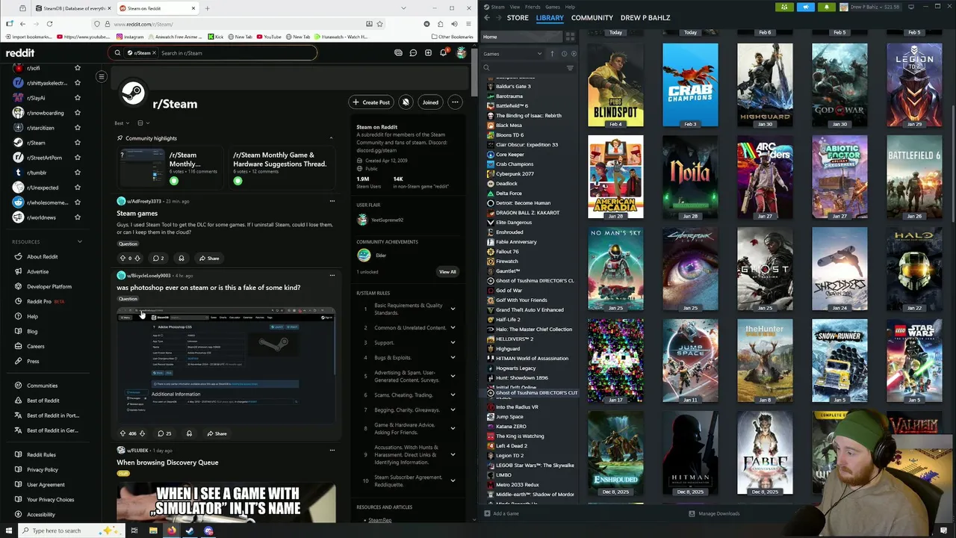The image size is (956, 538).
Task: Open the post view layout dropdown
Action: tap(143, 123)
